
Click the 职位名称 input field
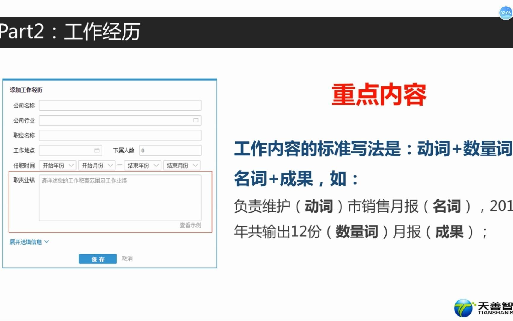[120, 135]
